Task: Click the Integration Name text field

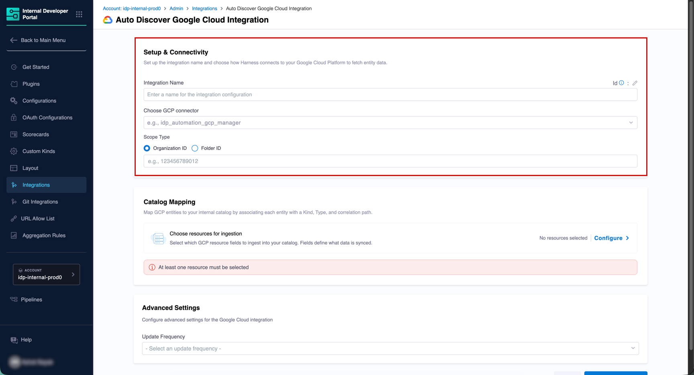Action: [x=390, y=95]
